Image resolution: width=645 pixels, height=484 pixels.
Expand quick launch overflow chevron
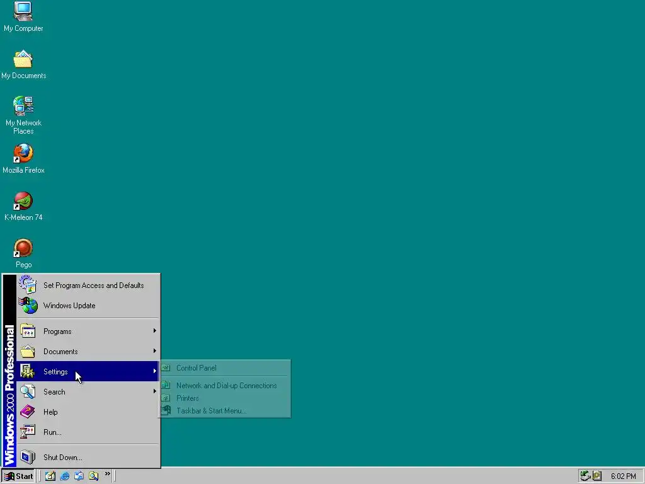coord(107,474)
